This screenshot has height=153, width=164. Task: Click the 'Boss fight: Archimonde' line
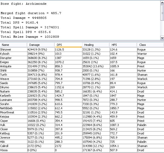pyautogui.click(x=24, y=4)
